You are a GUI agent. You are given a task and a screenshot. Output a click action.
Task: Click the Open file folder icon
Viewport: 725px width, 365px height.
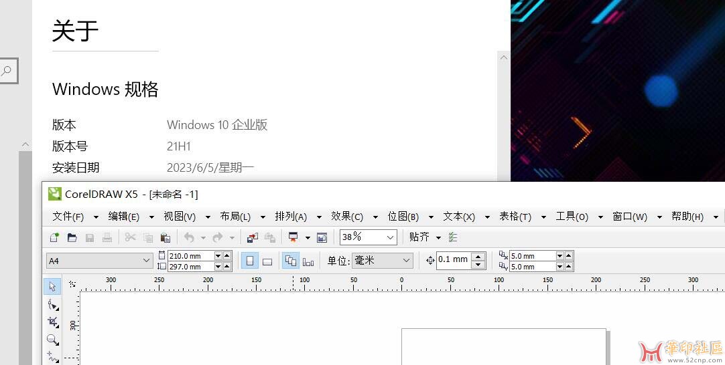72,237
